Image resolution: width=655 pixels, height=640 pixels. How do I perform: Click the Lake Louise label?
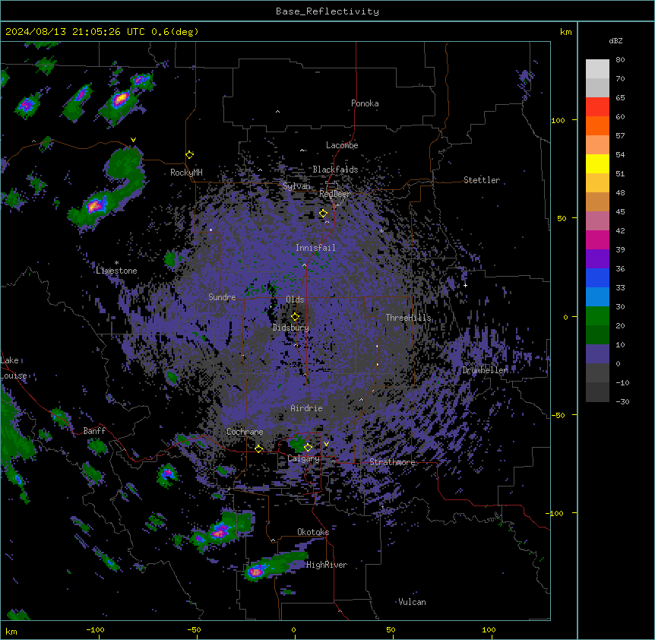click(x=14, y=368)
